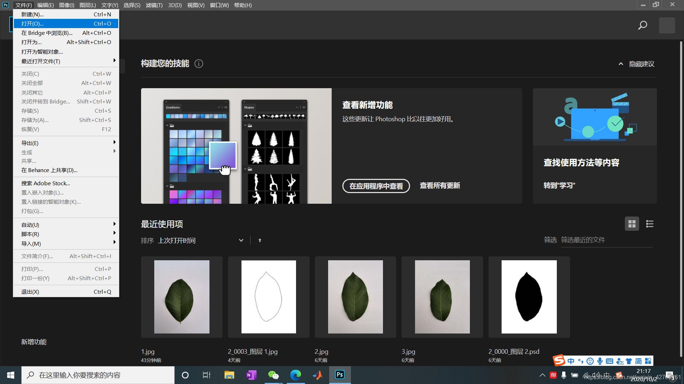This screenshot has width=684, height=384.
Task: Choose 退出(X) from the File menu
Action: click(x=66, y=292)
